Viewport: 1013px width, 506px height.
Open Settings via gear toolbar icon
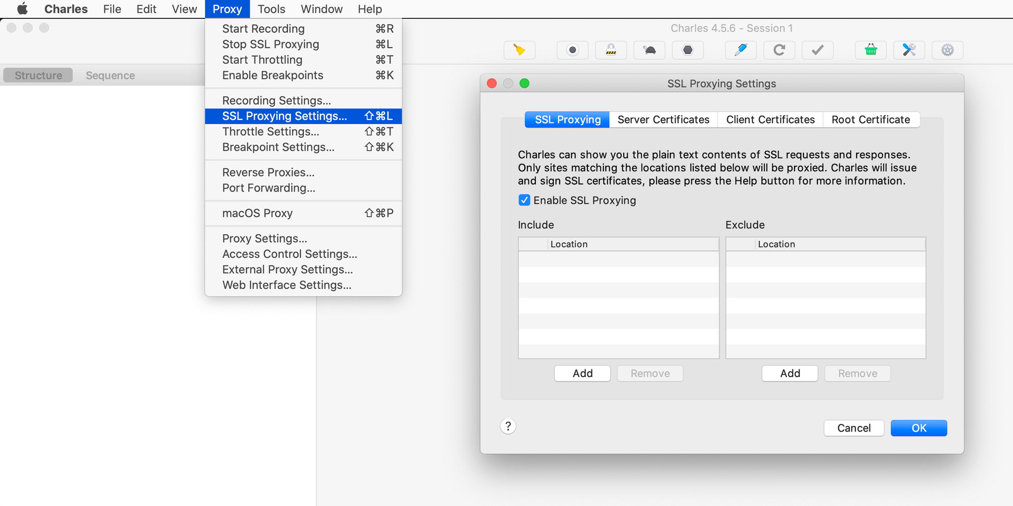[x=947, y=50]
